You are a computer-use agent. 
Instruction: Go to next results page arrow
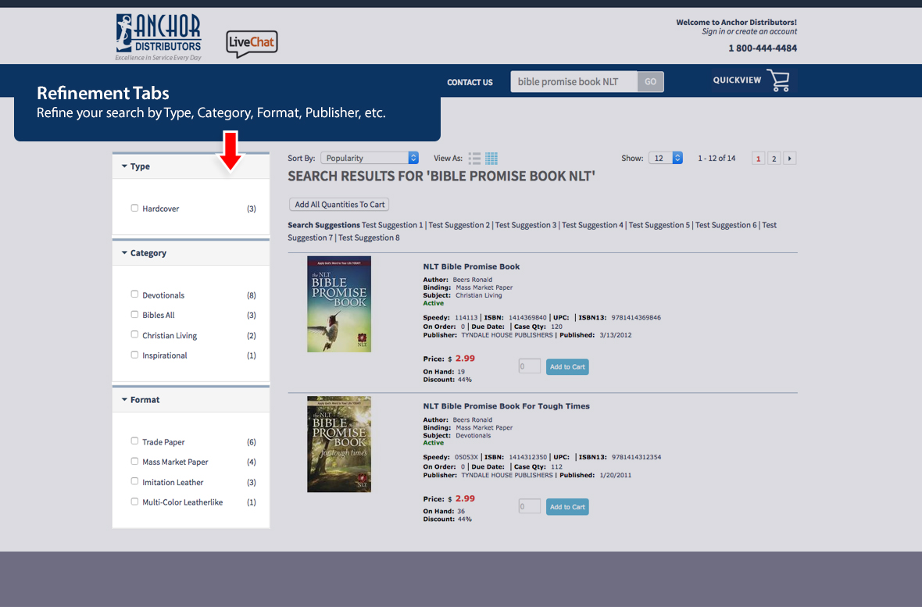(790, 159)
